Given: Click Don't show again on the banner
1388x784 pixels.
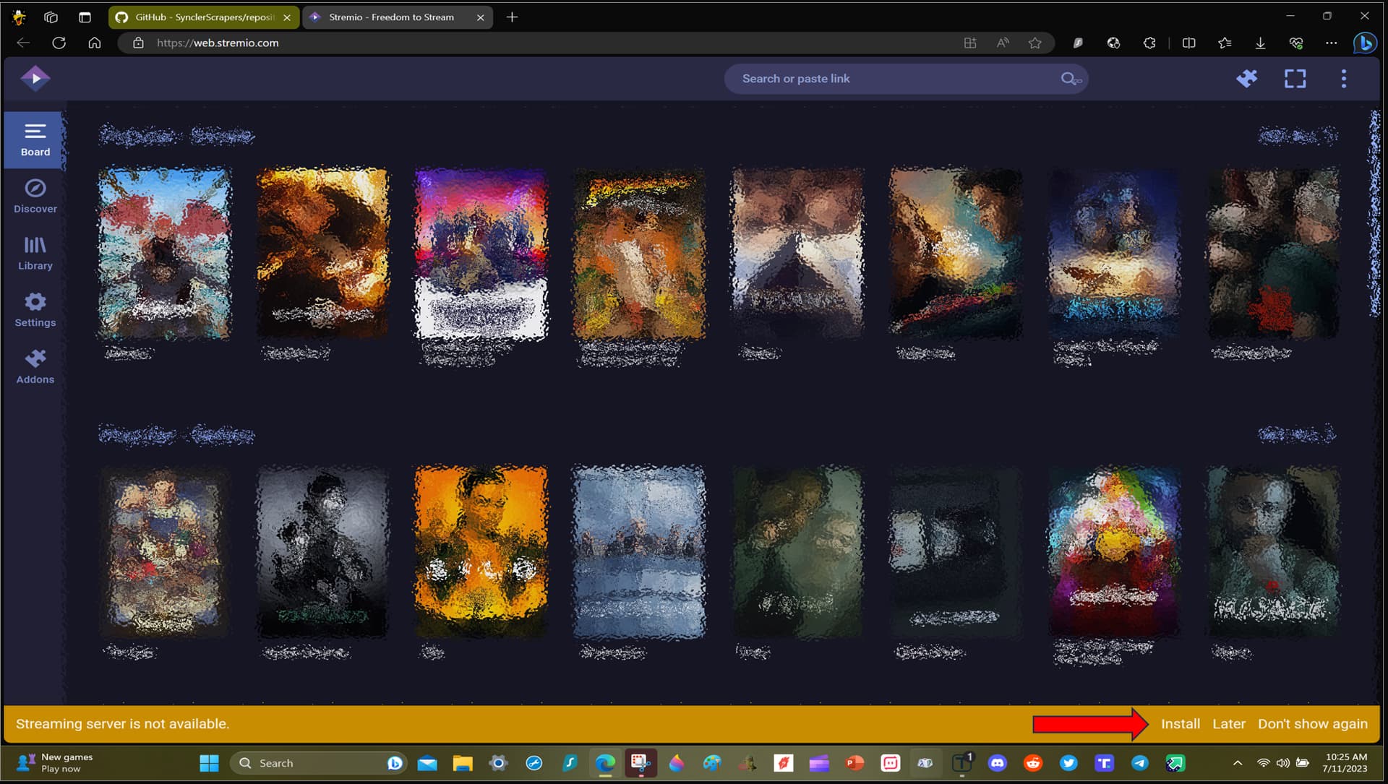Looking at the screenshot, I should pos(1312,724).
